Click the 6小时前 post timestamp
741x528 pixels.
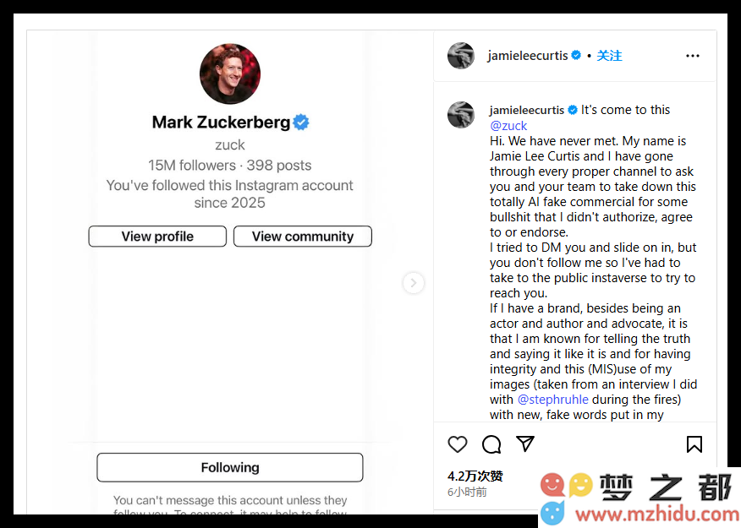click(467, 492)
